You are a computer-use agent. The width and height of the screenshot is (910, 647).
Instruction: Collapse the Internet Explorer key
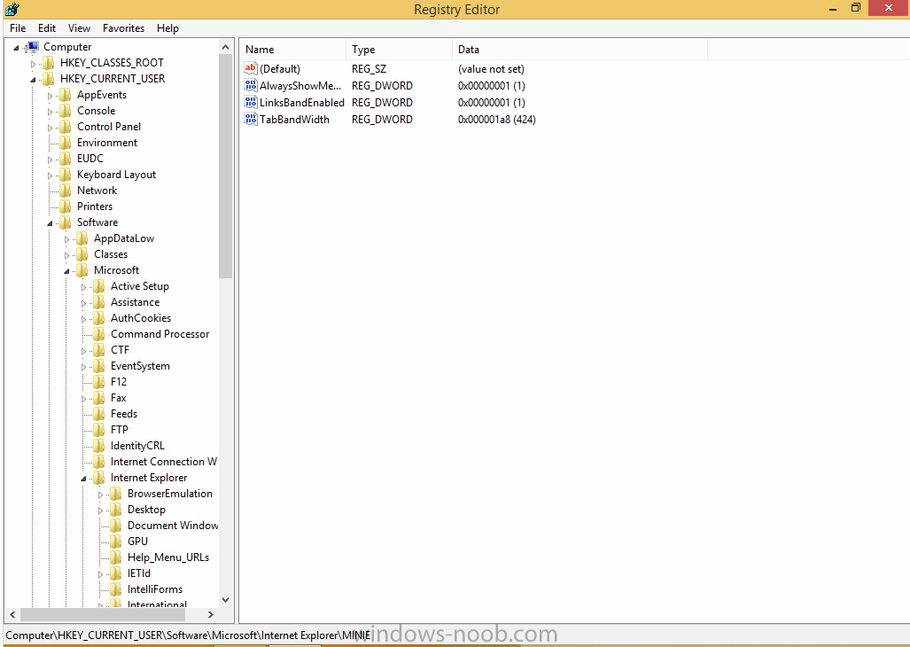(x=83, y=479)
